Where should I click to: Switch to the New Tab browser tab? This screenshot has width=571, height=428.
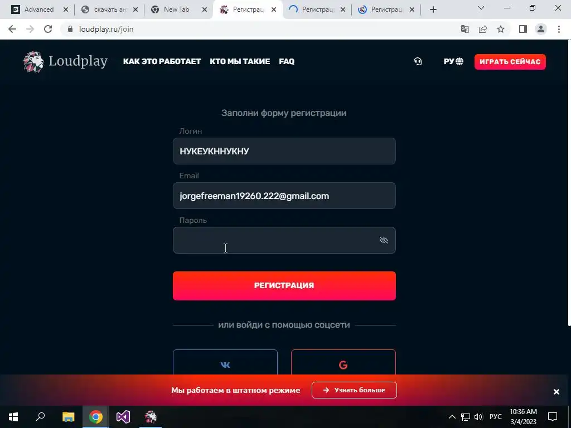coord(177,9)
